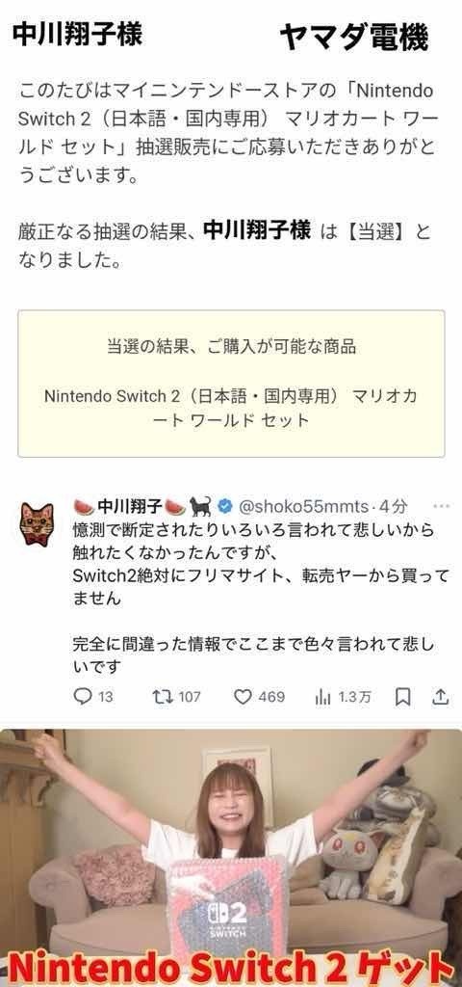Viewport: 462px width, 987px height.
Task: Click the reply count 13
Action: [x=106, y=697]
